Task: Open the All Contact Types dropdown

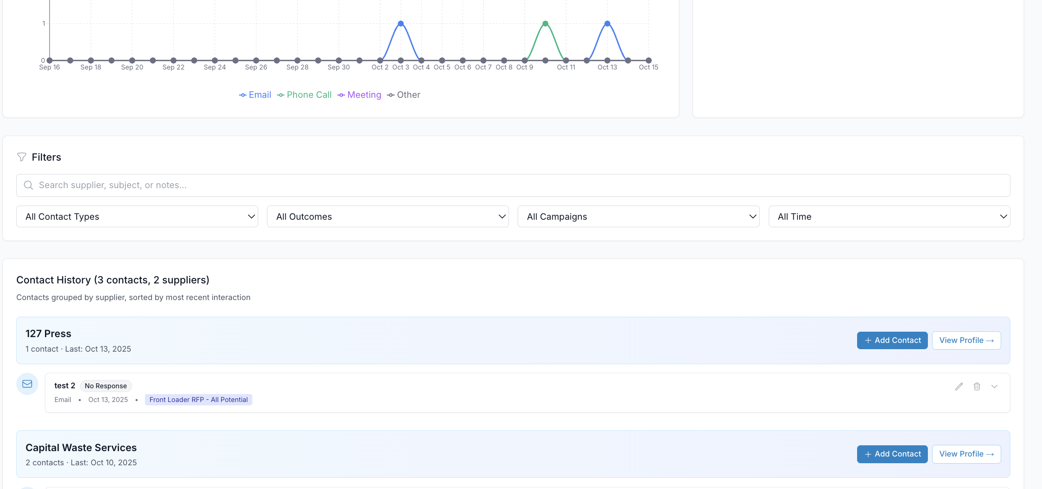Action: tap(137, 216)
